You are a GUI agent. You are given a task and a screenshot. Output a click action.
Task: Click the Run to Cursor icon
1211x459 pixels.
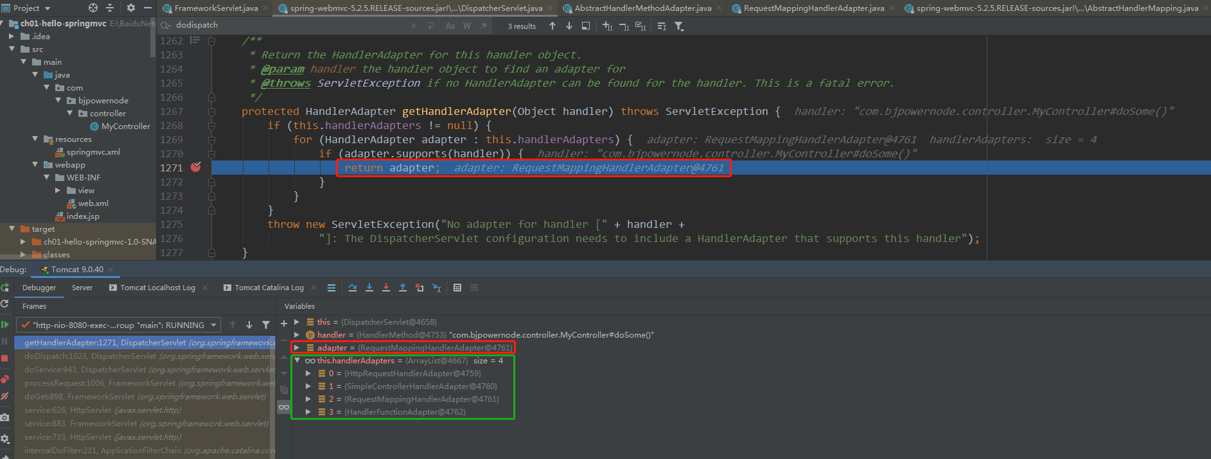click(436, 288)
